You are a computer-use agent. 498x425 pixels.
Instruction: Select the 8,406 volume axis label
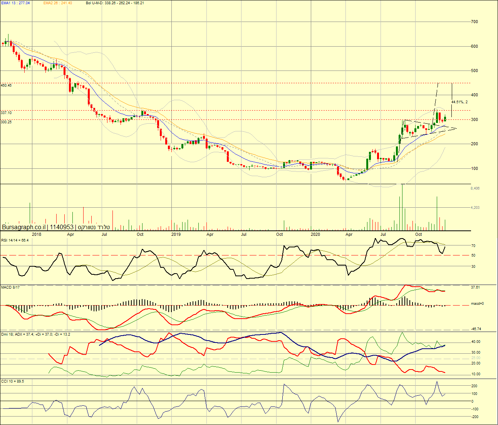pos(475,188)
